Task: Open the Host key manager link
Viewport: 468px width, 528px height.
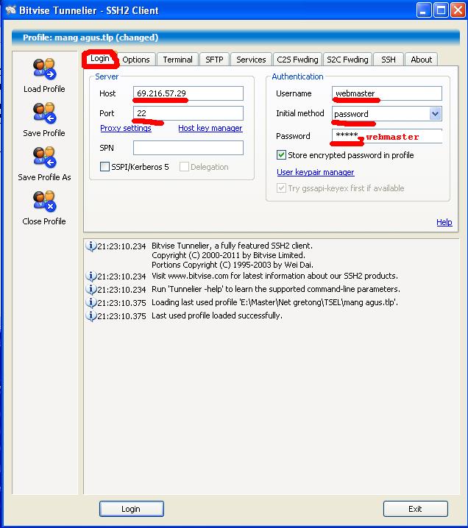Action: point(210,128)
